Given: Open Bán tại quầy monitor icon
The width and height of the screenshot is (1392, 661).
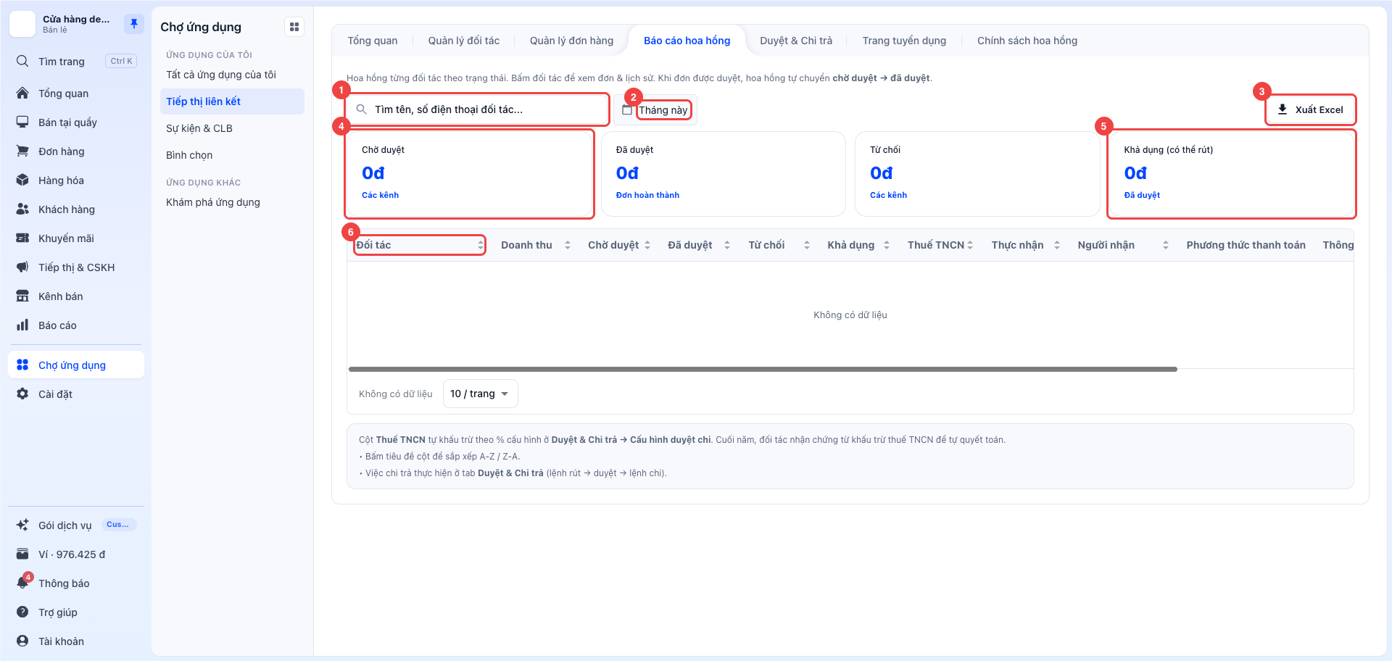Looking at the screenshot, I should pyautogui.click(x=22, y=122).
